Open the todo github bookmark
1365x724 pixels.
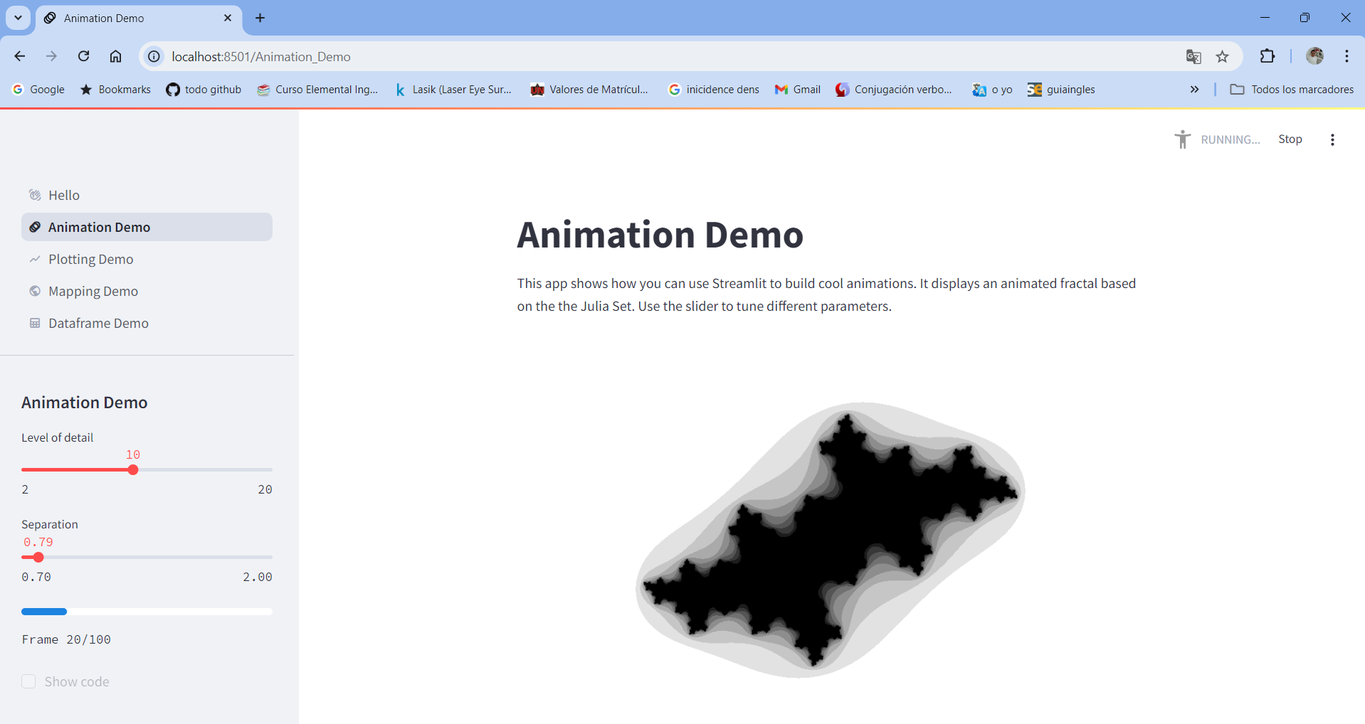coord(204,90)
